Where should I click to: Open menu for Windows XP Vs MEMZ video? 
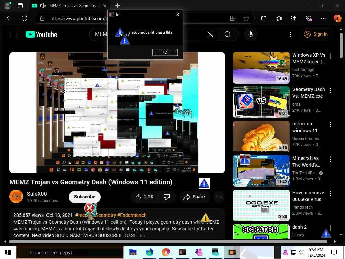tap(330, 56)
